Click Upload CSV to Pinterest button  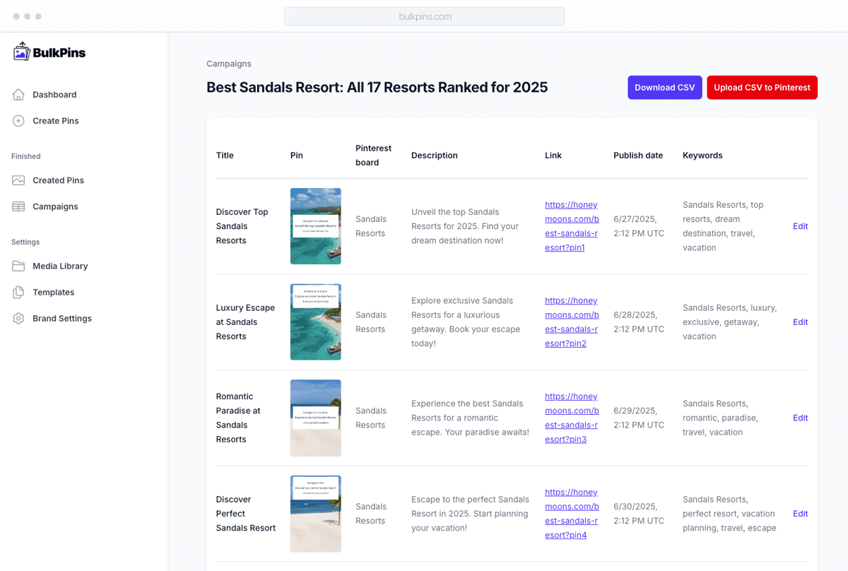762,88
